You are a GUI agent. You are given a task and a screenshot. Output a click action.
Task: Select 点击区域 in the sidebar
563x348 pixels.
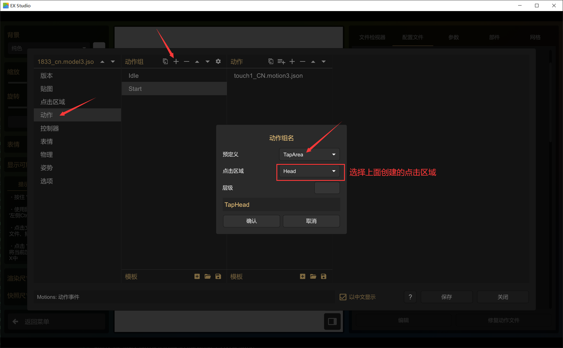[77, 102]
